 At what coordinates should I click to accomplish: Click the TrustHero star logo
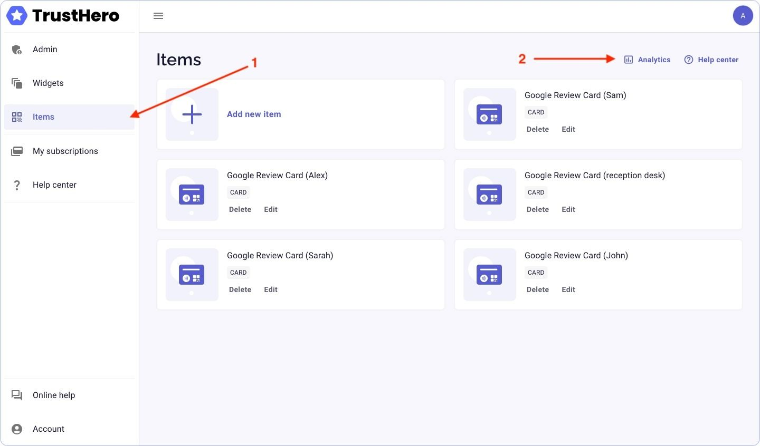[17, 16]
